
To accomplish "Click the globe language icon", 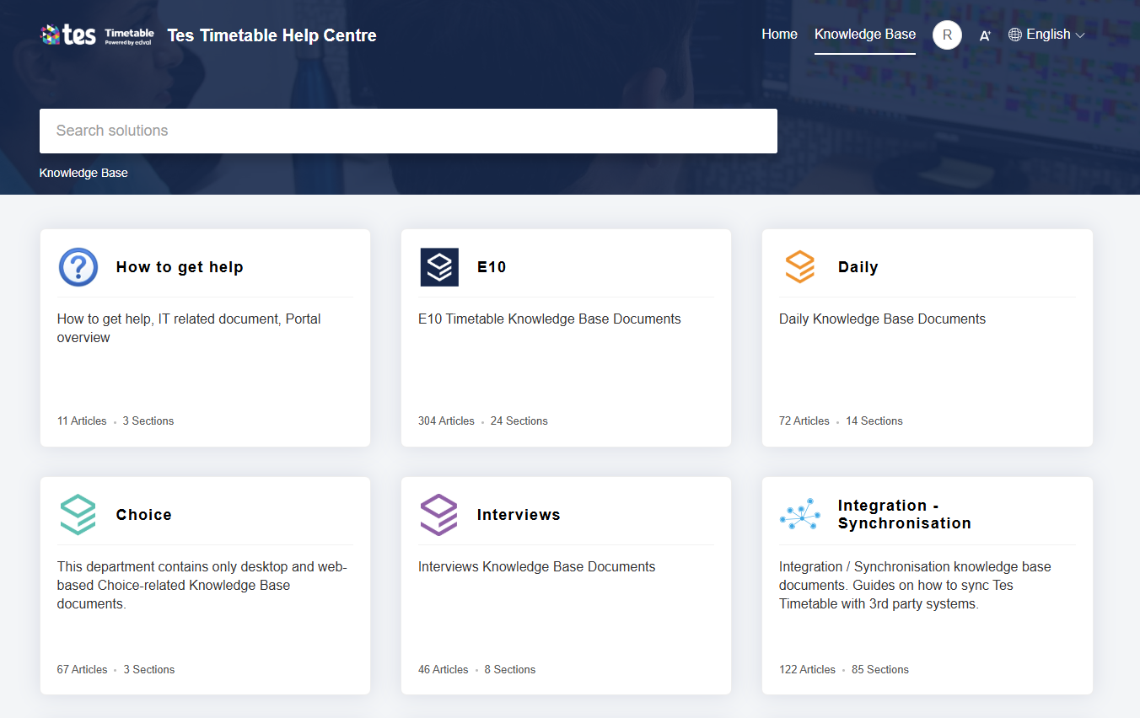I will tap(1015, 35).
